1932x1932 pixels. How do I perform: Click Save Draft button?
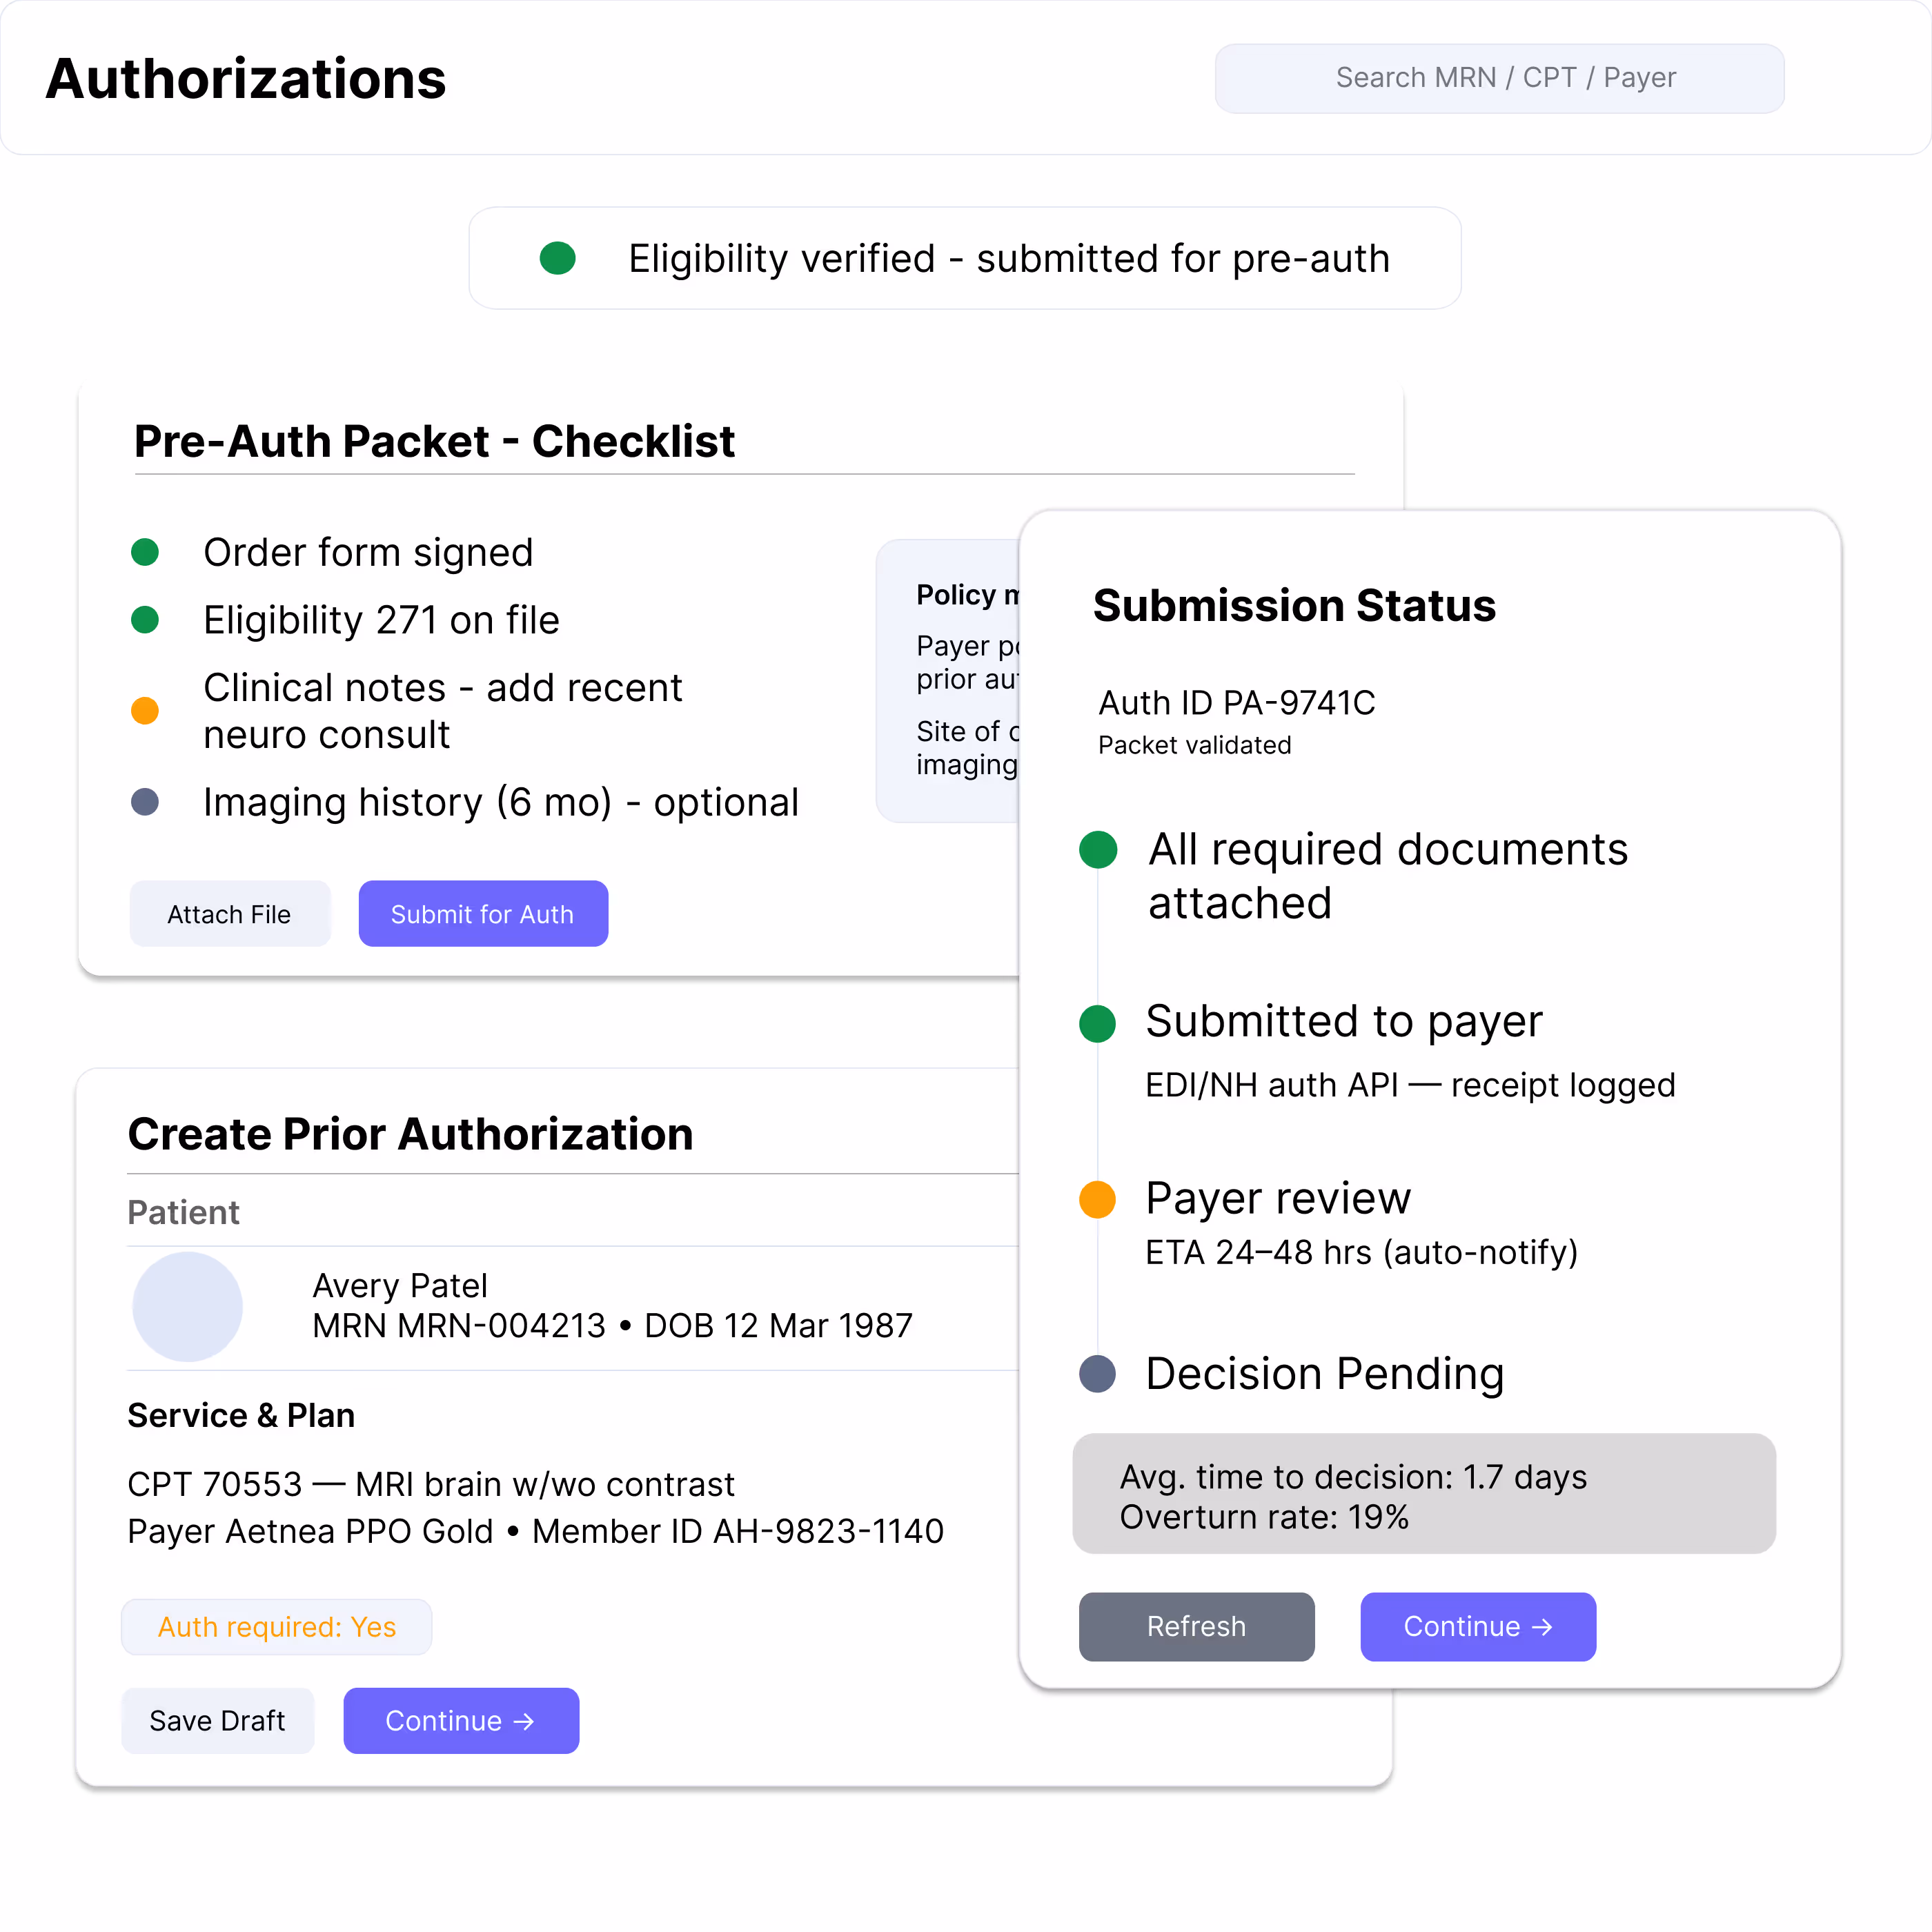tap(217, 1720)
